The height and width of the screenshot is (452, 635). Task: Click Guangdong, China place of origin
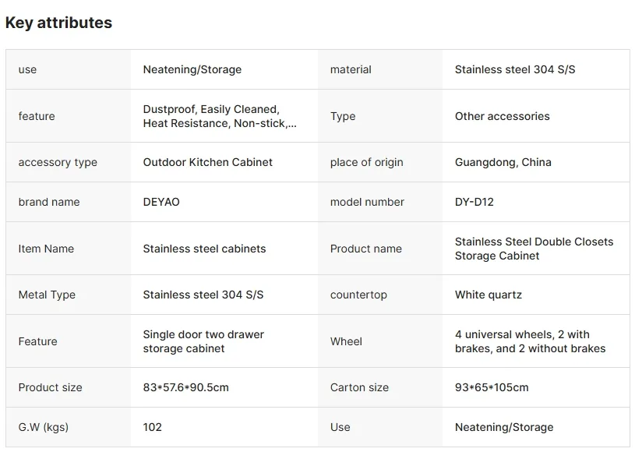pyautogui.click(x=503, y=162)
